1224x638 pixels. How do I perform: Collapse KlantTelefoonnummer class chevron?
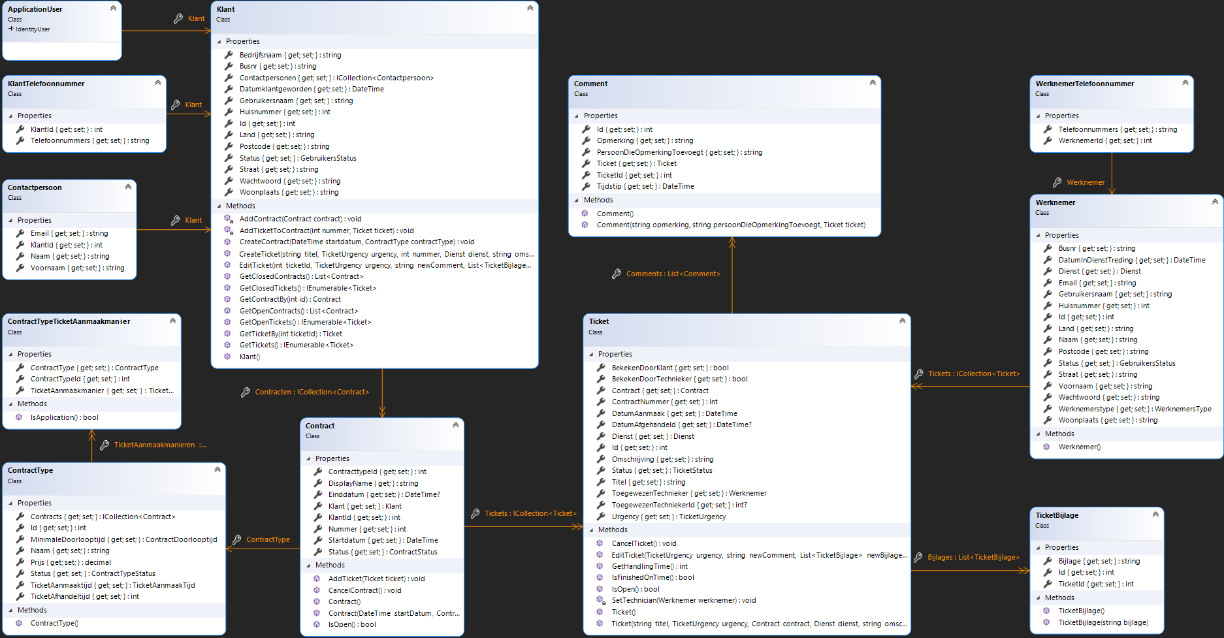tap(157, 83)
